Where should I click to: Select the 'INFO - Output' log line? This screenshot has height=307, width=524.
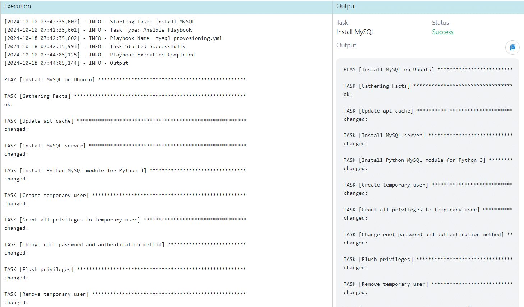pyautogui.click(x=66, y=63)
